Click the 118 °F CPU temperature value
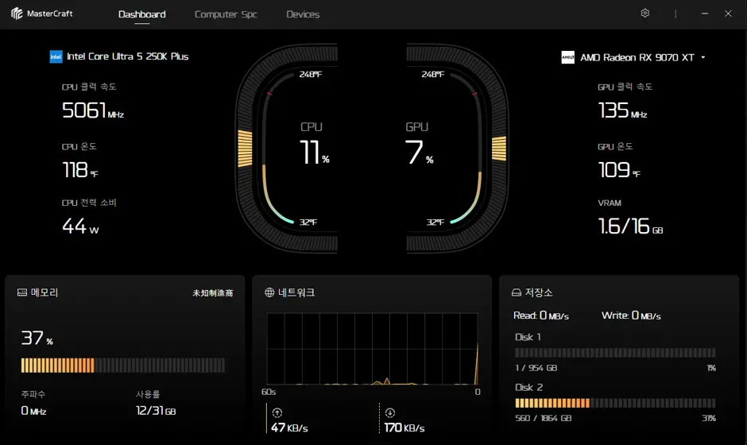Viewport: 747px width, 445px height. pyautogui.click(x=80, y=170)
